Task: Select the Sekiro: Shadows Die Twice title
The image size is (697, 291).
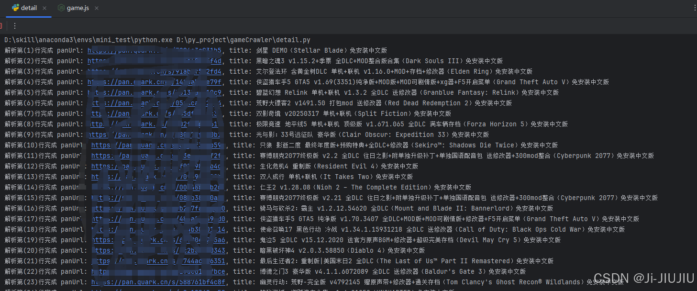Action: pyautogui.click(x=409, y=145)
